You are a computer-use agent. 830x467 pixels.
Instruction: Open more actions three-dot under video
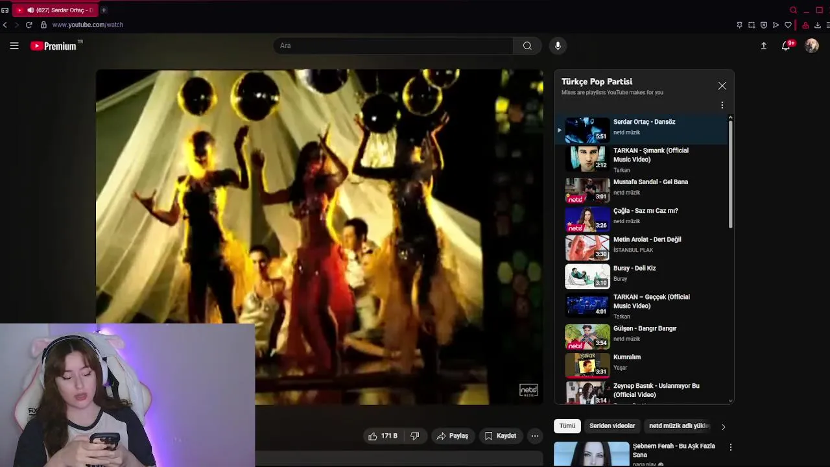(x=535, y=436)
